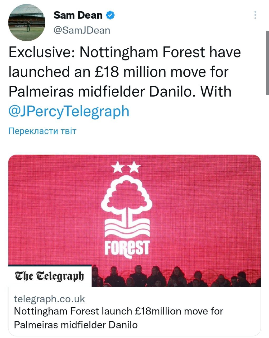Click the grey scrollbar on the right edge
The height and width of the screenshot is (338, 269).
(267, 63)
